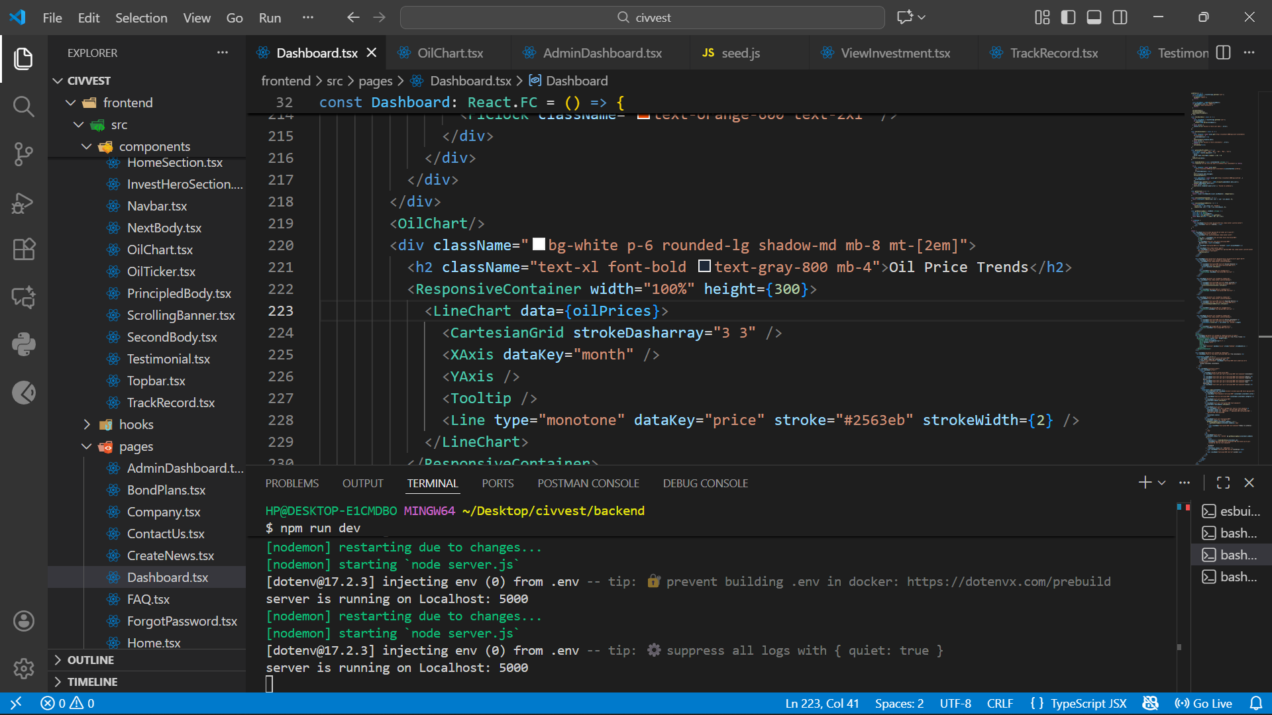Change encoding via UTF-8 in status bar

[x=955, y=704]
